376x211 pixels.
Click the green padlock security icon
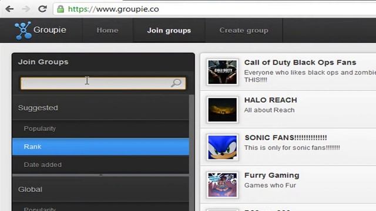(x=61, y=9)
